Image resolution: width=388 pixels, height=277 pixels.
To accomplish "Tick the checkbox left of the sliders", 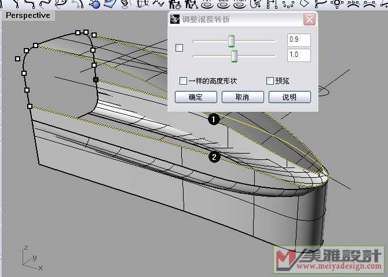I will [x=179, y=48].
